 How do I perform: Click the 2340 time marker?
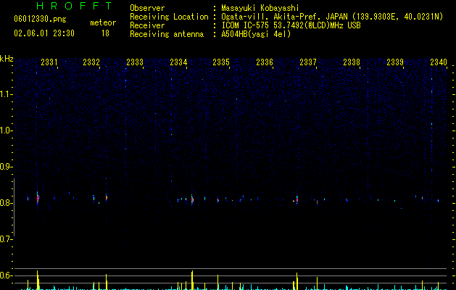439,62
